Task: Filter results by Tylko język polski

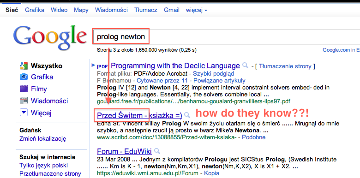Action: tap(44, 166)
